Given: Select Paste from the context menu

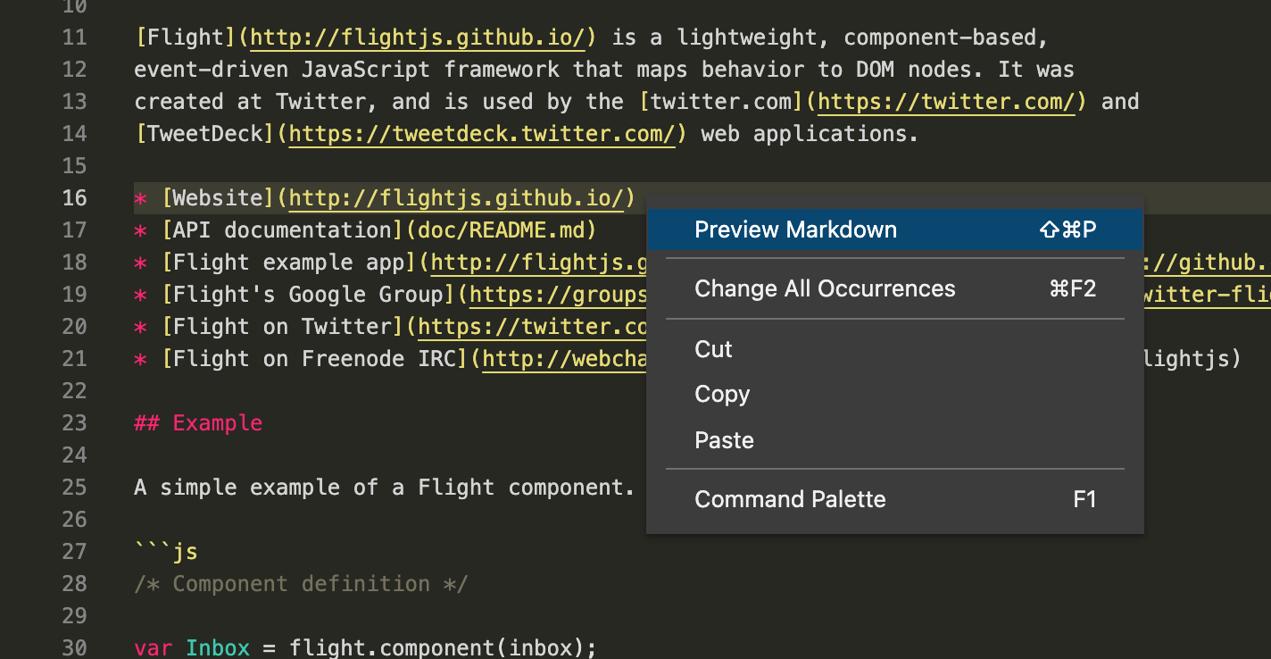Looking at the screenshot, I should (x=724, y=439).
